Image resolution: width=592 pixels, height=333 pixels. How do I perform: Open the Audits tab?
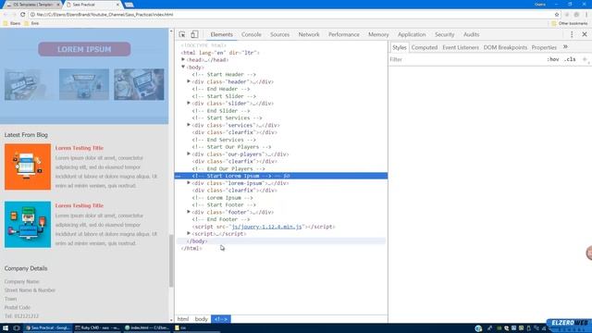[x=471, y=34]
